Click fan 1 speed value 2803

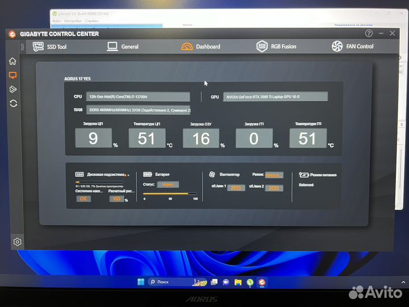tap(236, 188)
